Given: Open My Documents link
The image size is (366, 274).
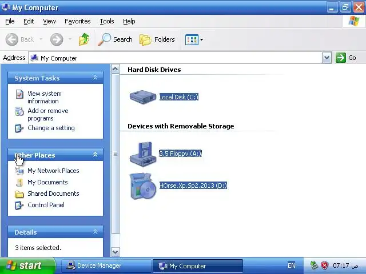Looking at the screenshot, I should point(47,182).
